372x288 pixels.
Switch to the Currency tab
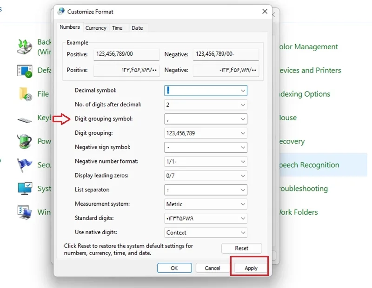[x=96, y=28]
